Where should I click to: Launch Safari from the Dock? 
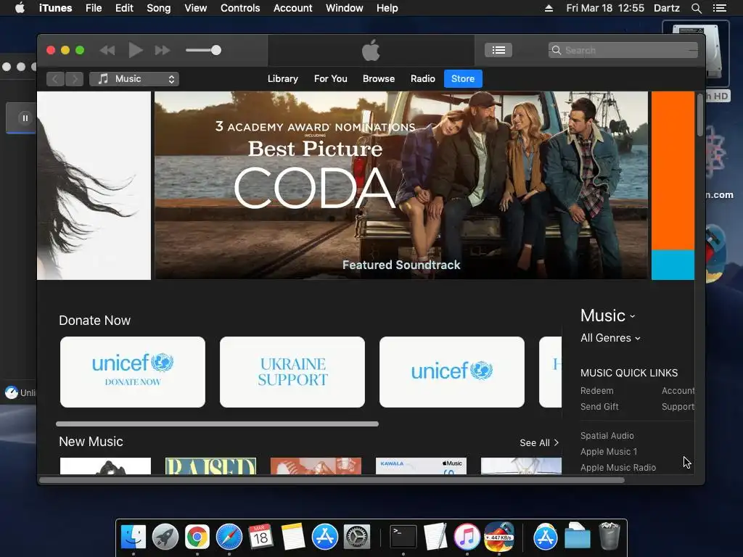coord(229,537)
